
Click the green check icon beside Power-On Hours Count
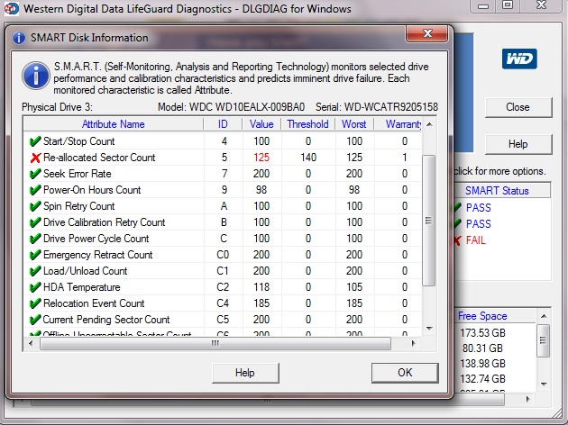coord(35,190)
